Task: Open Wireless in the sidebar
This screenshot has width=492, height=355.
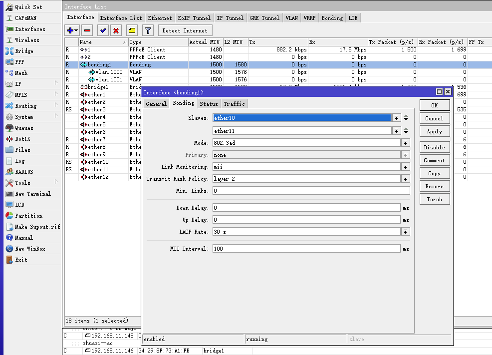Action: (27, 40)
